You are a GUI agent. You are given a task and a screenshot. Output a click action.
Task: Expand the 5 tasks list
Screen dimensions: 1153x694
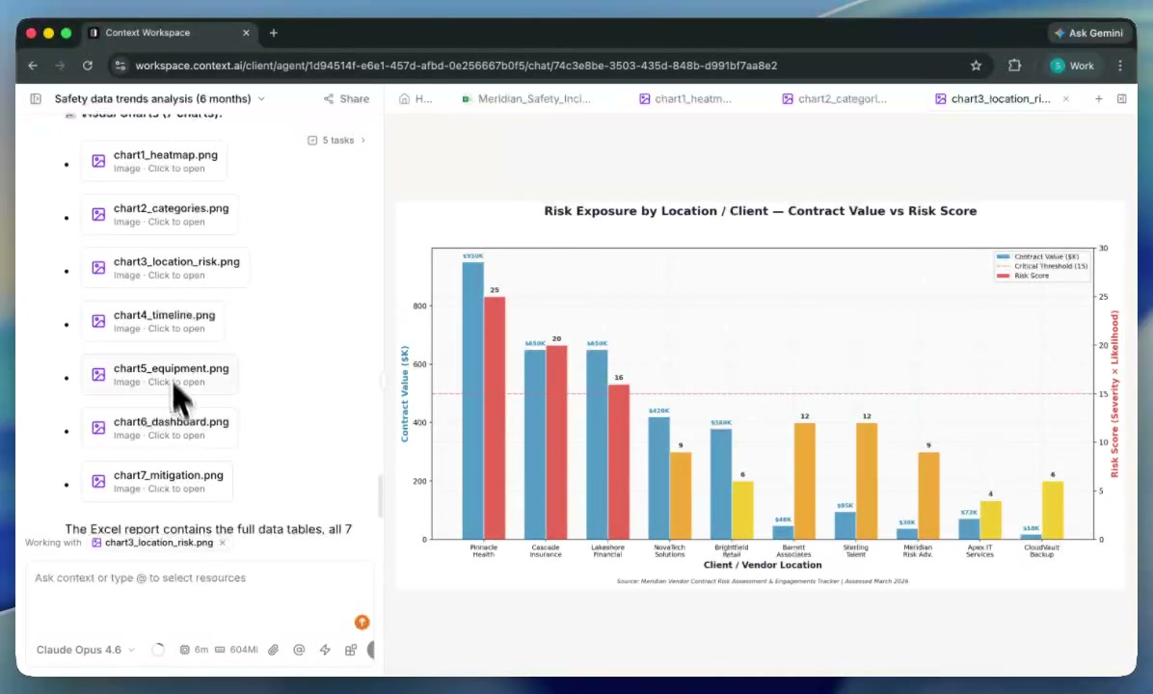click(336, 140)
